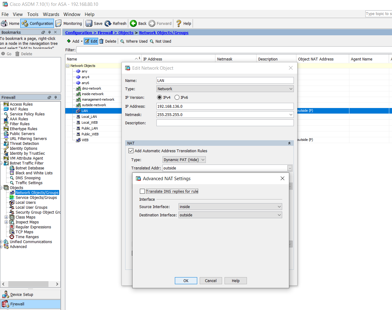Cancel the Advanced NAT Settings dialog
Screen dimensions: 392x310
(211, 281)
